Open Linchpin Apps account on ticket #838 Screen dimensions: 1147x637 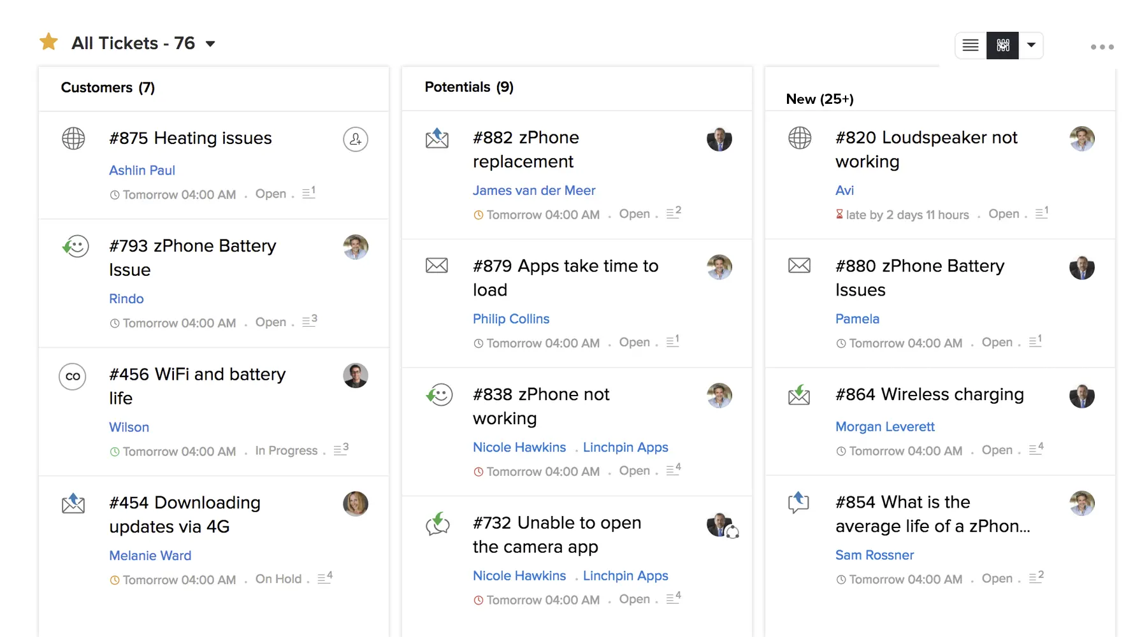click(x=626, y=447)
